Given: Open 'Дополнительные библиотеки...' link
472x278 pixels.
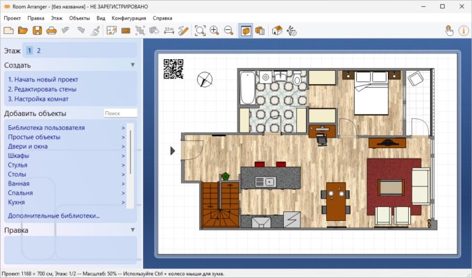Looking at the screenshot, I should [x=53, y=216].
